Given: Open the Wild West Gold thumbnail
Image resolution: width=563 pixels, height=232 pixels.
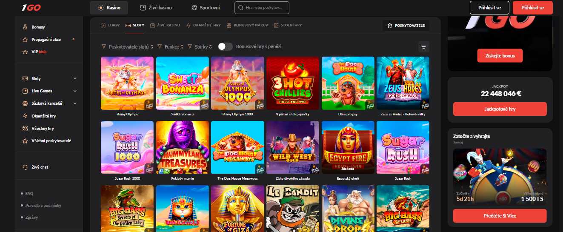Looking at the screenshot, I should coord(293,147).
